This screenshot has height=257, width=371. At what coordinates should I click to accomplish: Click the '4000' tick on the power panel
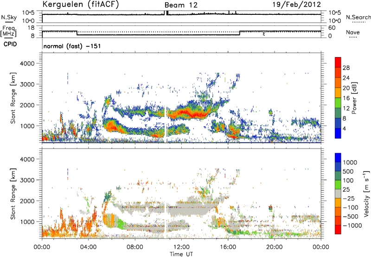[27, 64]
